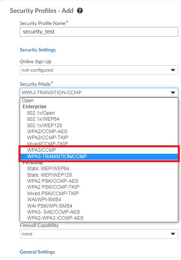The image size is (181, 260).
Task: Open the Firewall Capability dropdown
Action: pyautogui.click(x=99, y=234)
